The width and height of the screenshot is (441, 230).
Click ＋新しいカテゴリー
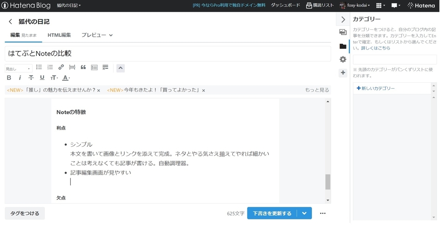[x=376, y=89]
